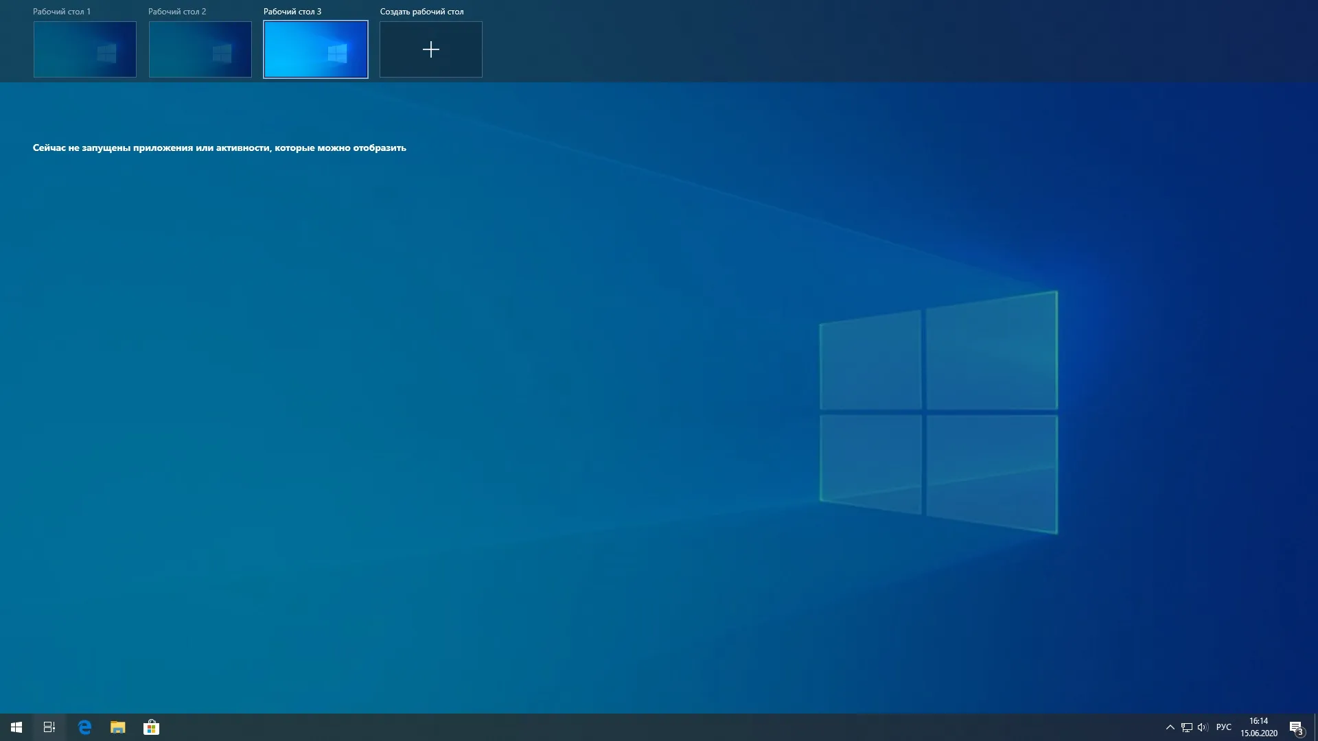Select the Рабочий стол 3 thumbnail
Screen dimensions: 1318x741
316,49
